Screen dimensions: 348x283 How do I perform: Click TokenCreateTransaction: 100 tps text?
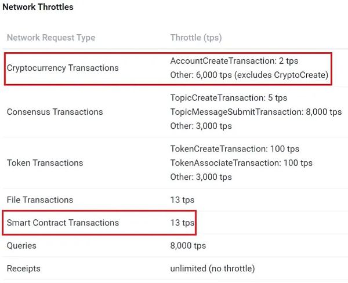pos(234,149)
